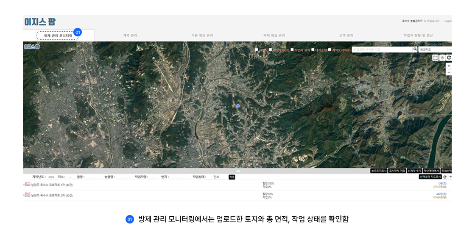Click the locate-target map icon

pyautogui.click(x=442, y=58)
